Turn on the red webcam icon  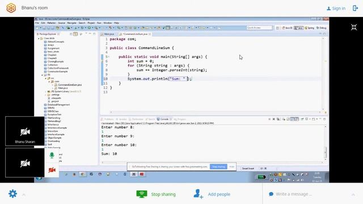coord(52,170)
